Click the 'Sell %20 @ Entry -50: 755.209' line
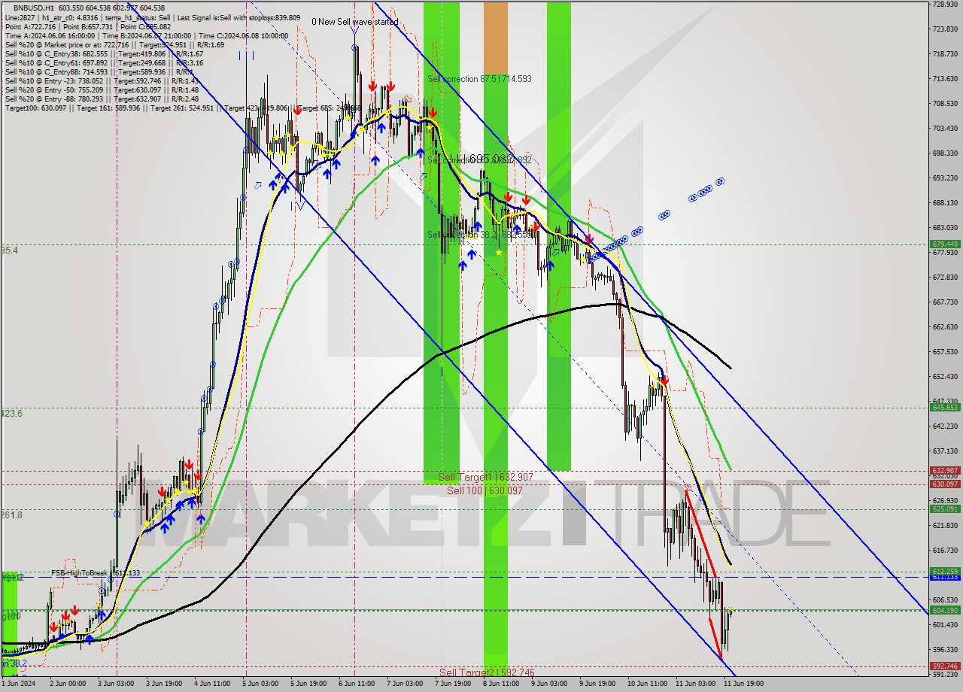The height and width of the screenshot is (692, 963). point(102,90)
